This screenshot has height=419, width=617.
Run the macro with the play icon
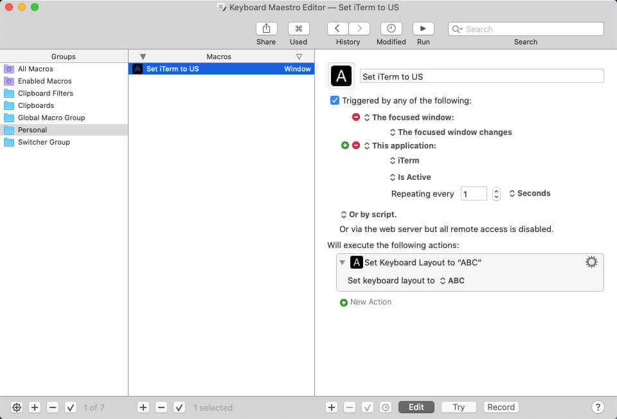tap(423, 29)
